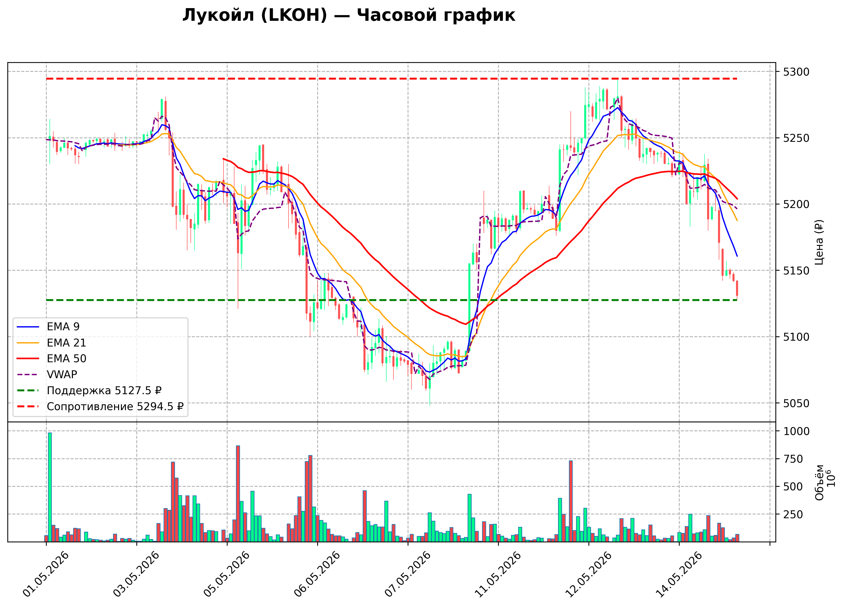Viewport: 845px width, 607px height.
Task: Click the orange line sample beside EMA 21
Action: click(28, 343)
